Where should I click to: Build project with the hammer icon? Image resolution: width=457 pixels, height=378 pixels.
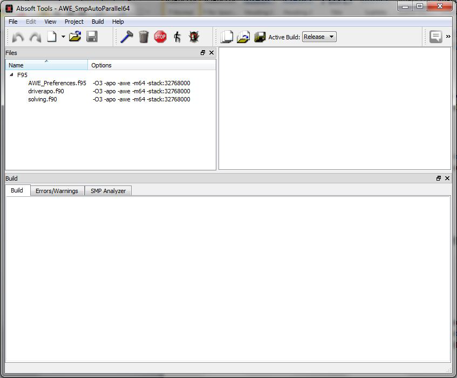pos(126,37)
